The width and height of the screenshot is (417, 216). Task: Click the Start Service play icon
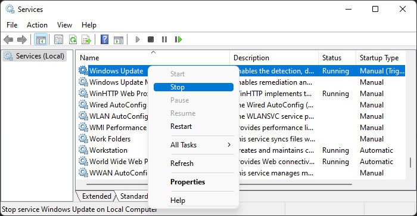click(138, 40)
